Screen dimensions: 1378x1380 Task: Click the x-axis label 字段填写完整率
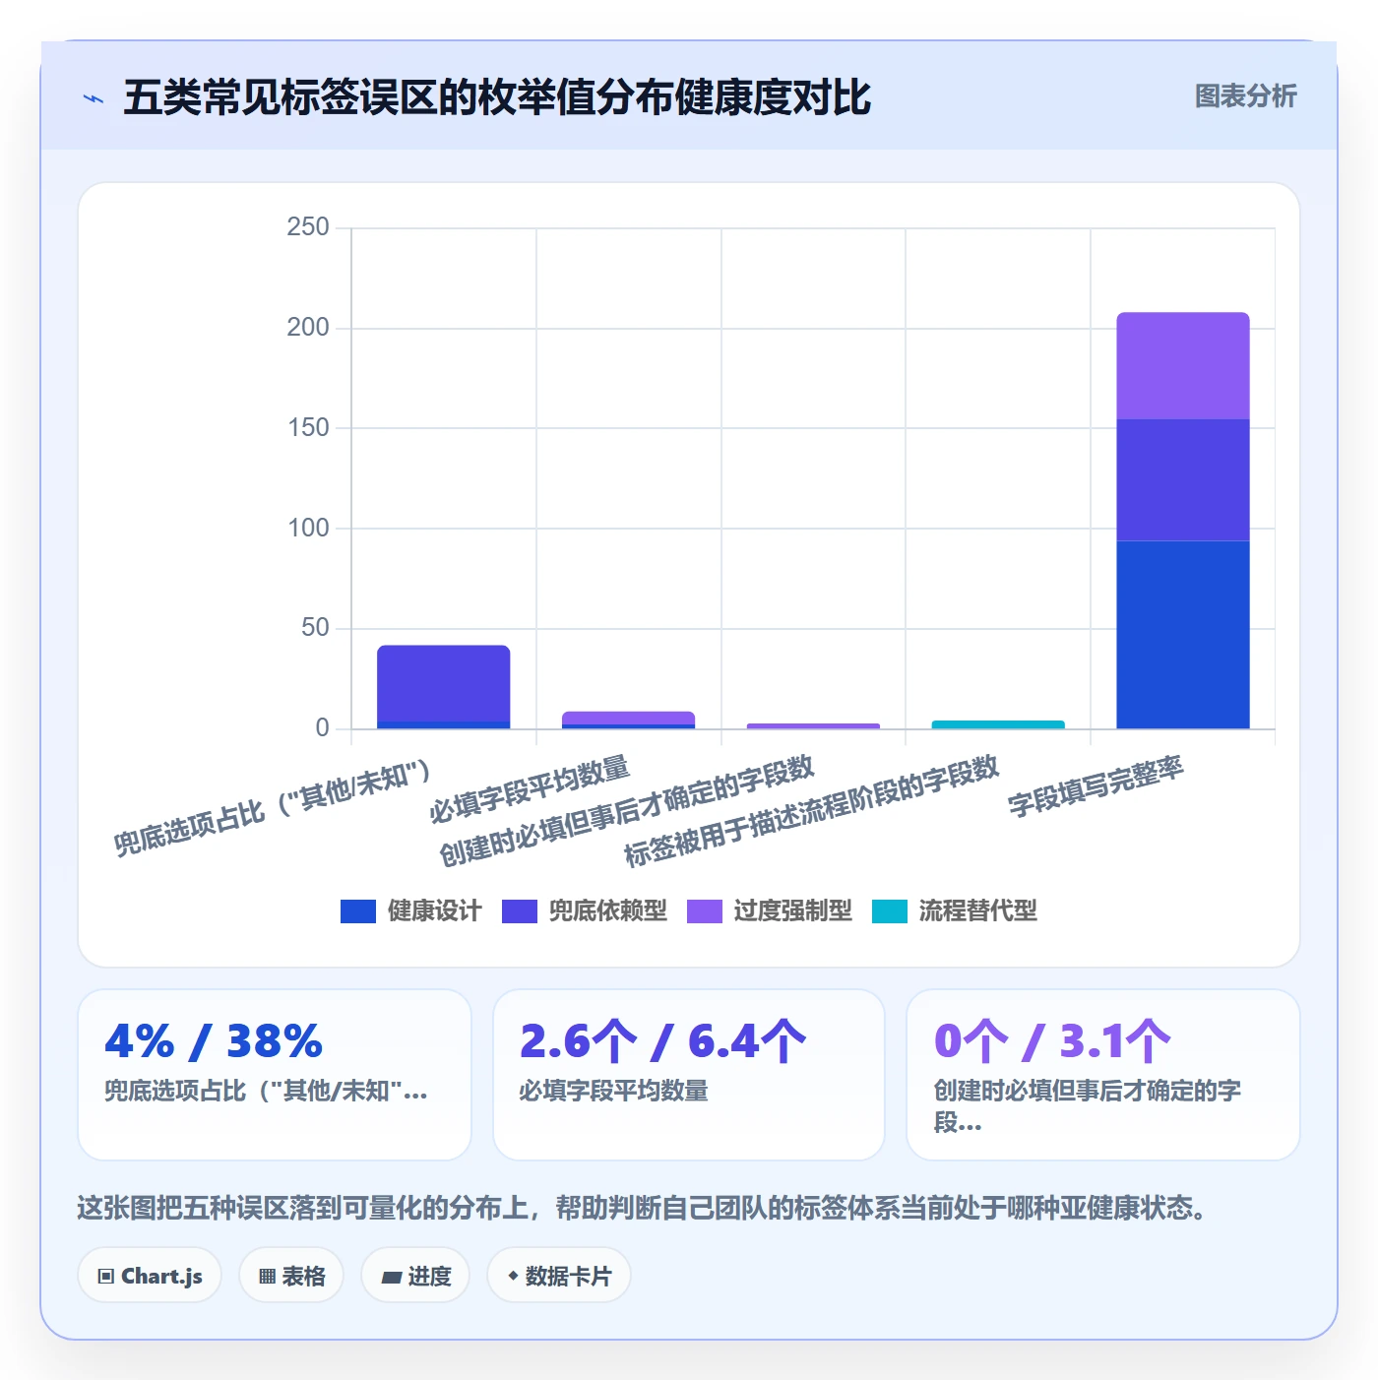(1096, 787)
